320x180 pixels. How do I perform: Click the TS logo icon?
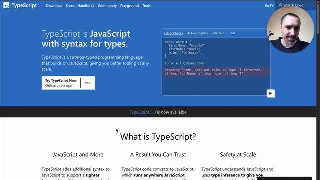pyautogui.click(x=6, y=5)
